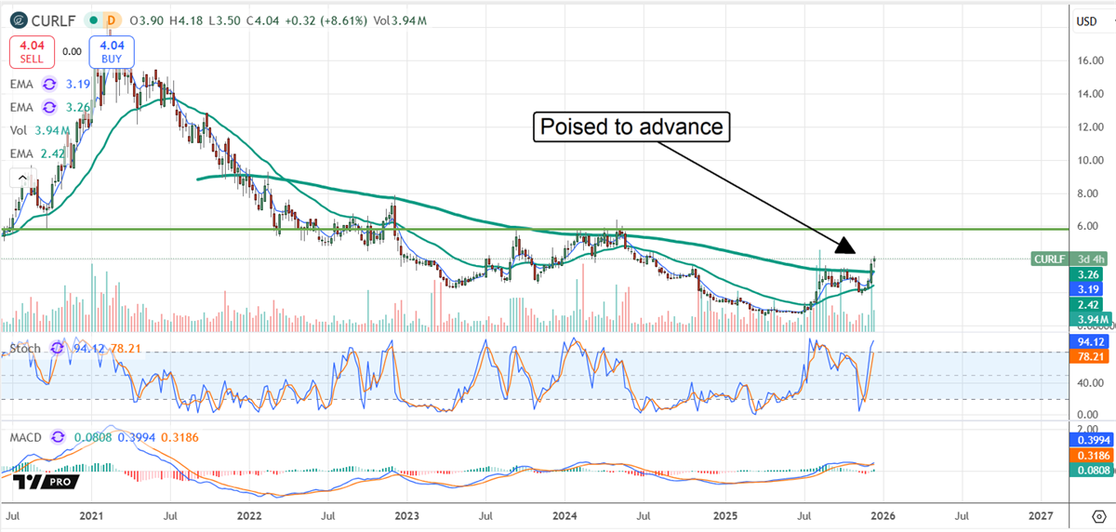Open the D interval selector

point(112,20)
